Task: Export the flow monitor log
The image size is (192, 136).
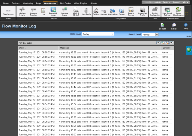Action: coord(162,27)
